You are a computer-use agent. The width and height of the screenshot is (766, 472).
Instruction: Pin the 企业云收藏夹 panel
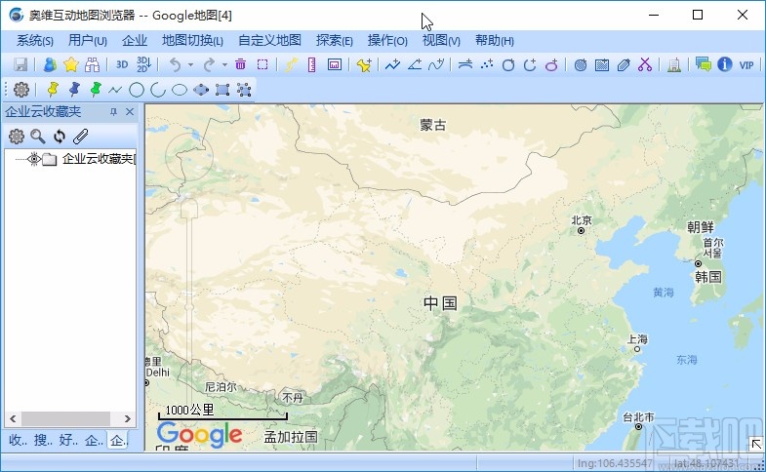click(113, 112)
